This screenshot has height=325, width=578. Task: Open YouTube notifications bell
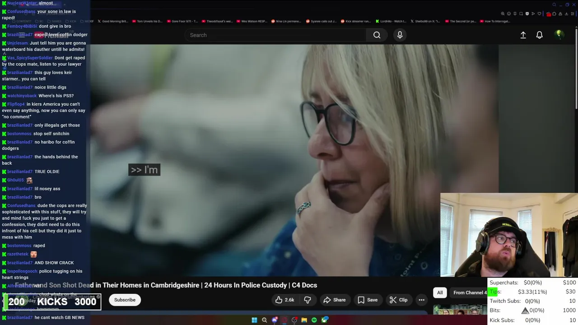point(539,35)
